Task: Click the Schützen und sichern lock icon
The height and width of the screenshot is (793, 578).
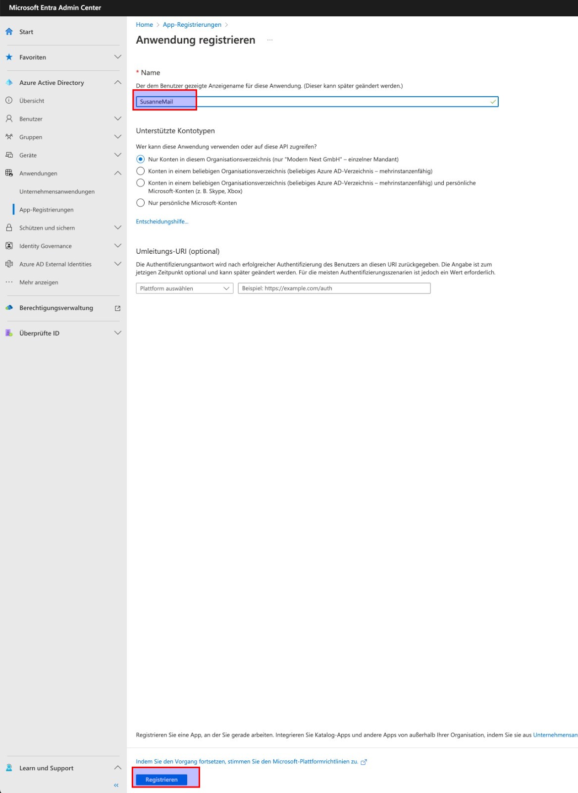Action: click(9, 228)
